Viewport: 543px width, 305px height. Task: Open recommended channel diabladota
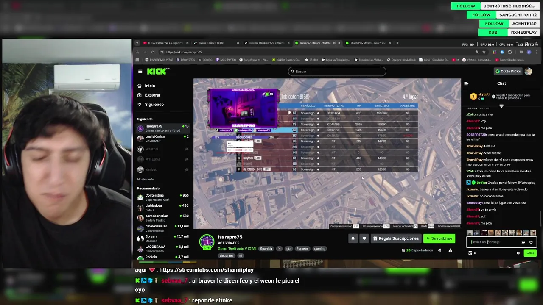[163, 207]
